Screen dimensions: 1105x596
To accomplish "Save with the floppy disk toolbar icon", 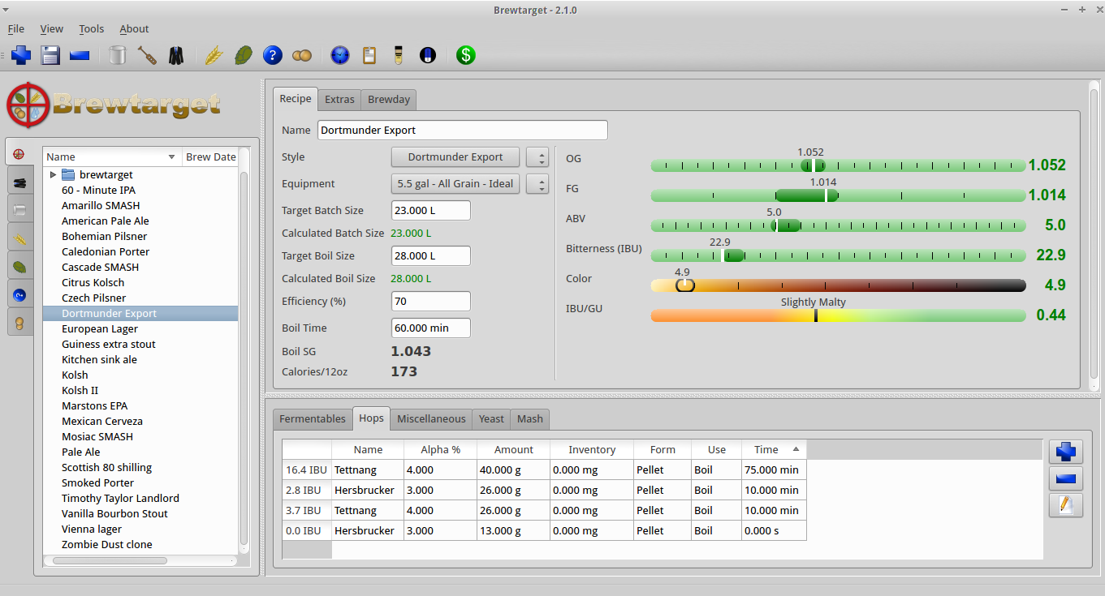I will click(x=51, y=55).
